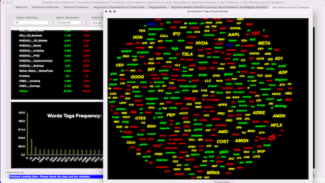Click the tallest bar in the frequency chart
The image size is (325, 183).
27,134
